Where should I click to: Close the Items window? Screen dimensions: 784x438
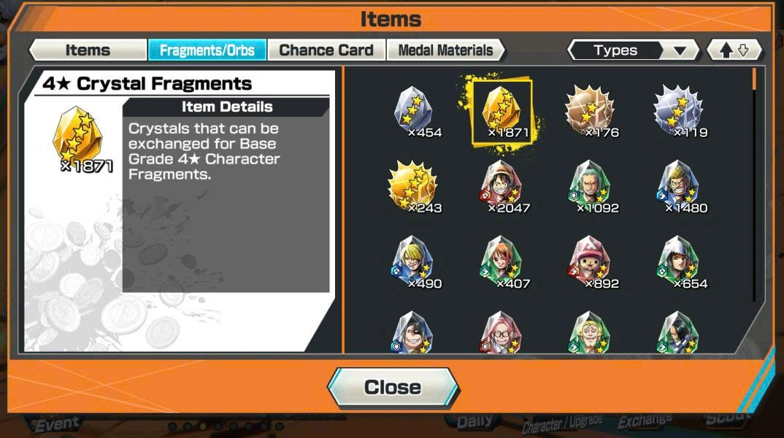[x=393, y=387]
